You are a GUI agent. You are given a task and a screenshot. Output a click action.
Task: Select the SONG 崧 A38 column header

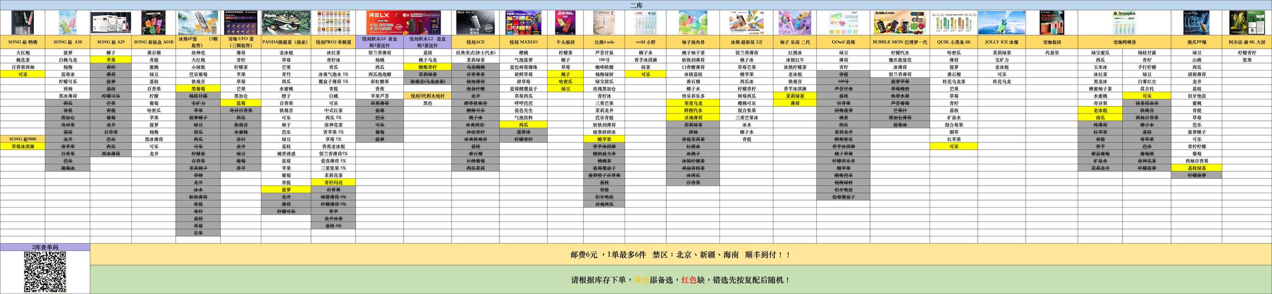click(68, 42)
